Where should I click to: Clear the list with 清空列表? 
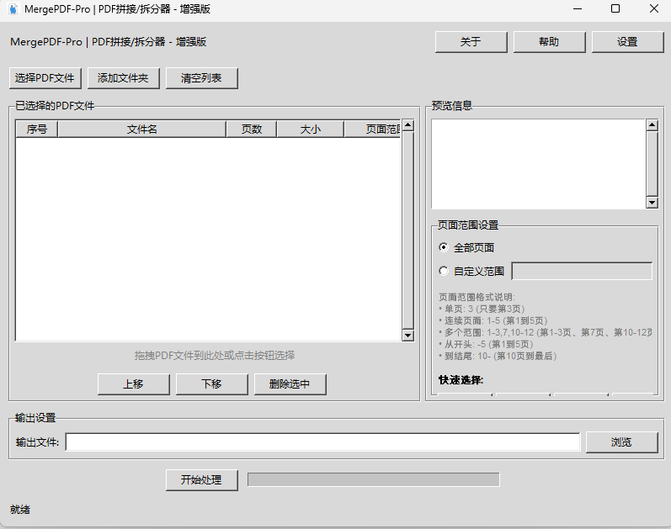pyautogui.click(x=201, y=78)
